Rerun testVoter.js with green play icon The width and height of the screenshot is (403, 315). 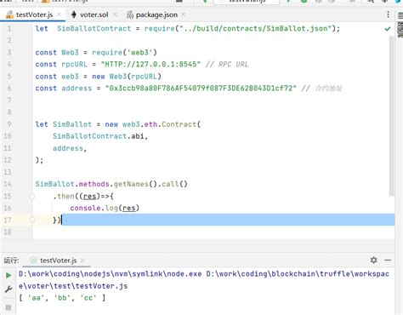(9, 275)
